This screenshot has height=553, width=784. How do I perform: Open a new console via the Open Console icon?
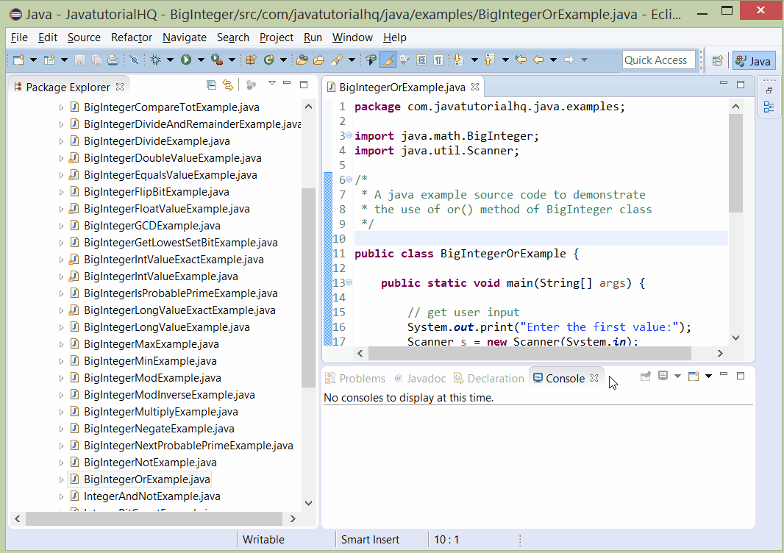click(694, 376)
